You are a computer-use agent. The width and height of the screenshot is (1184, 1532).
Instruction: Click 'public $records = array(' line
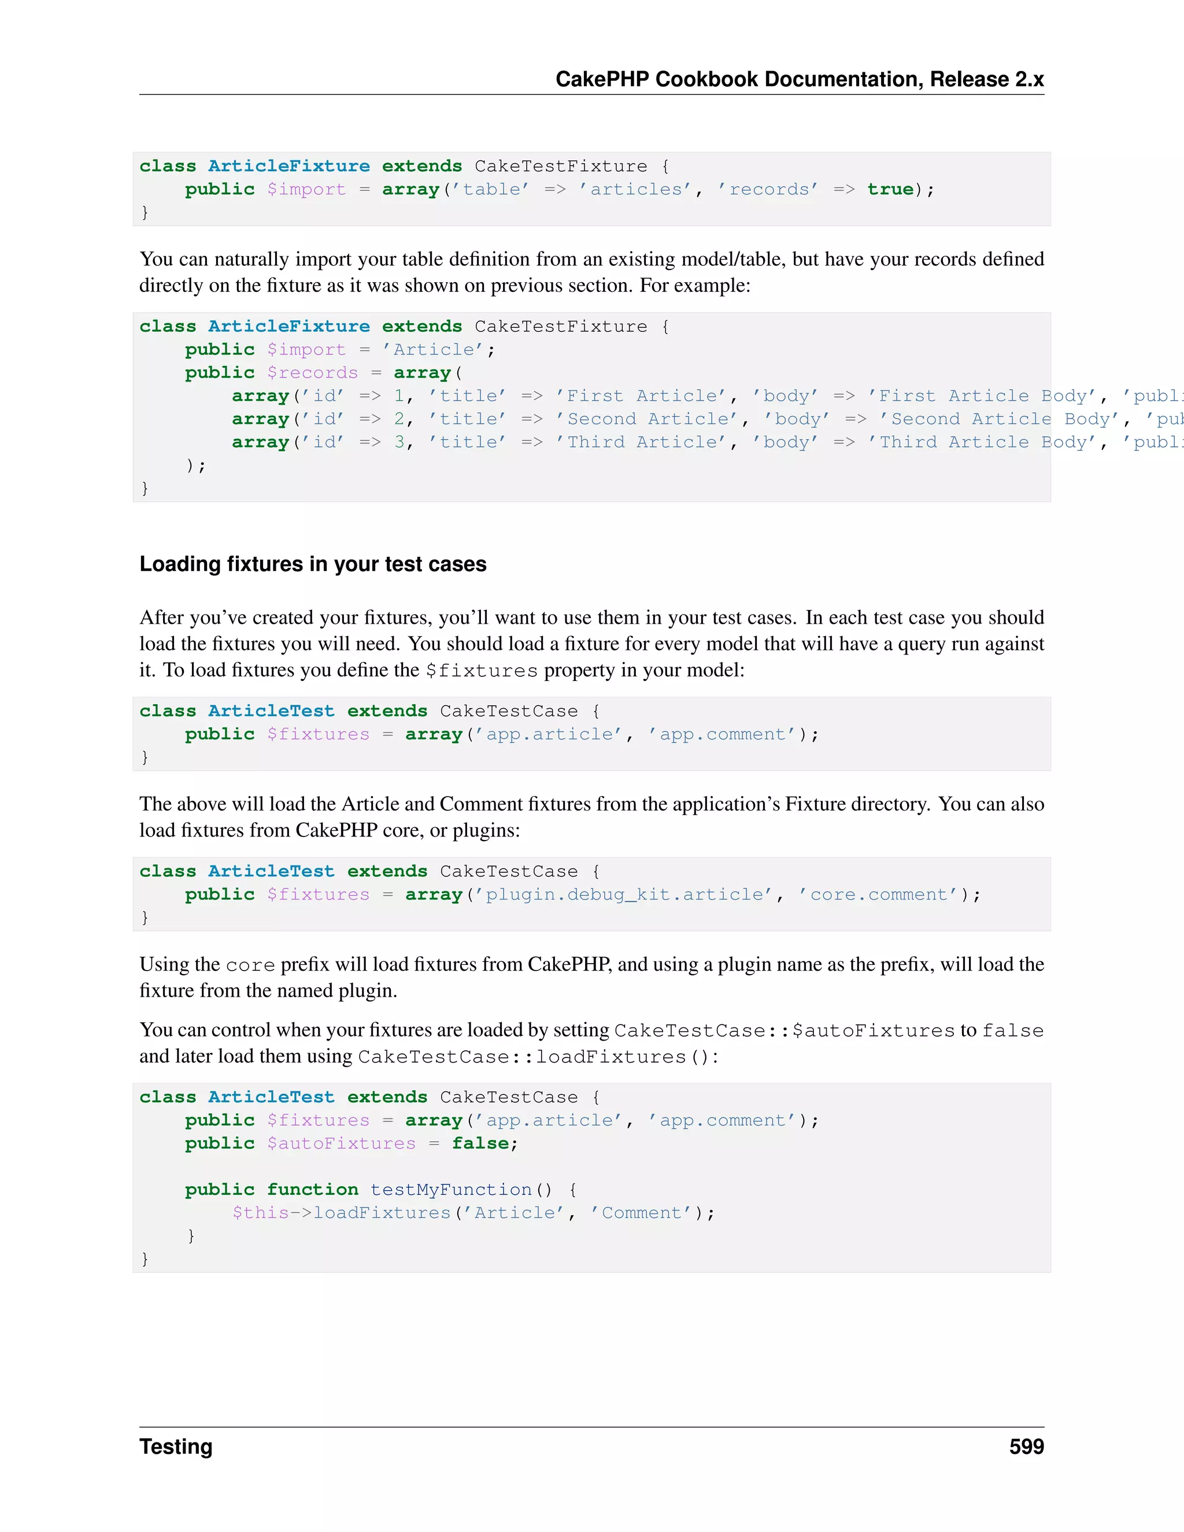point(323,372)
